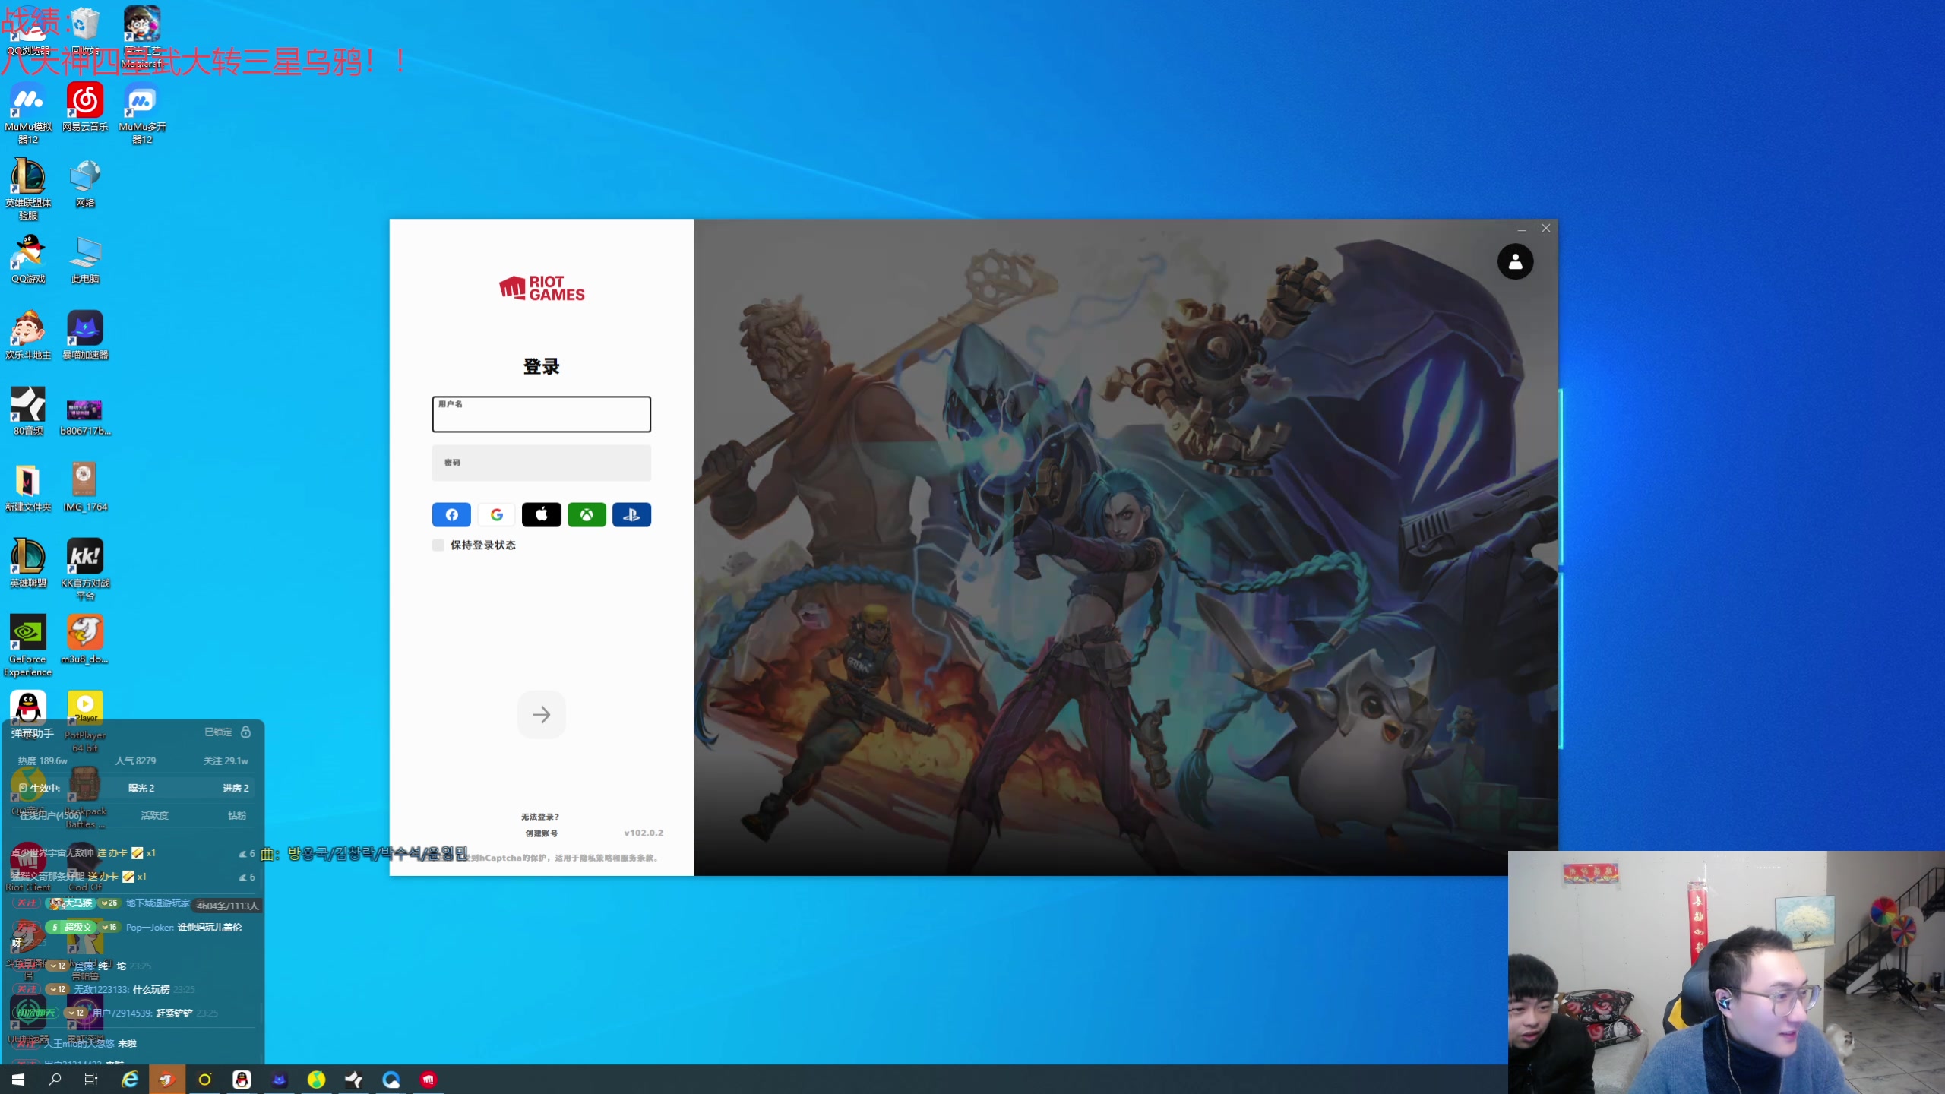Check the 保持登录状态 checkbox

point(438,545)
